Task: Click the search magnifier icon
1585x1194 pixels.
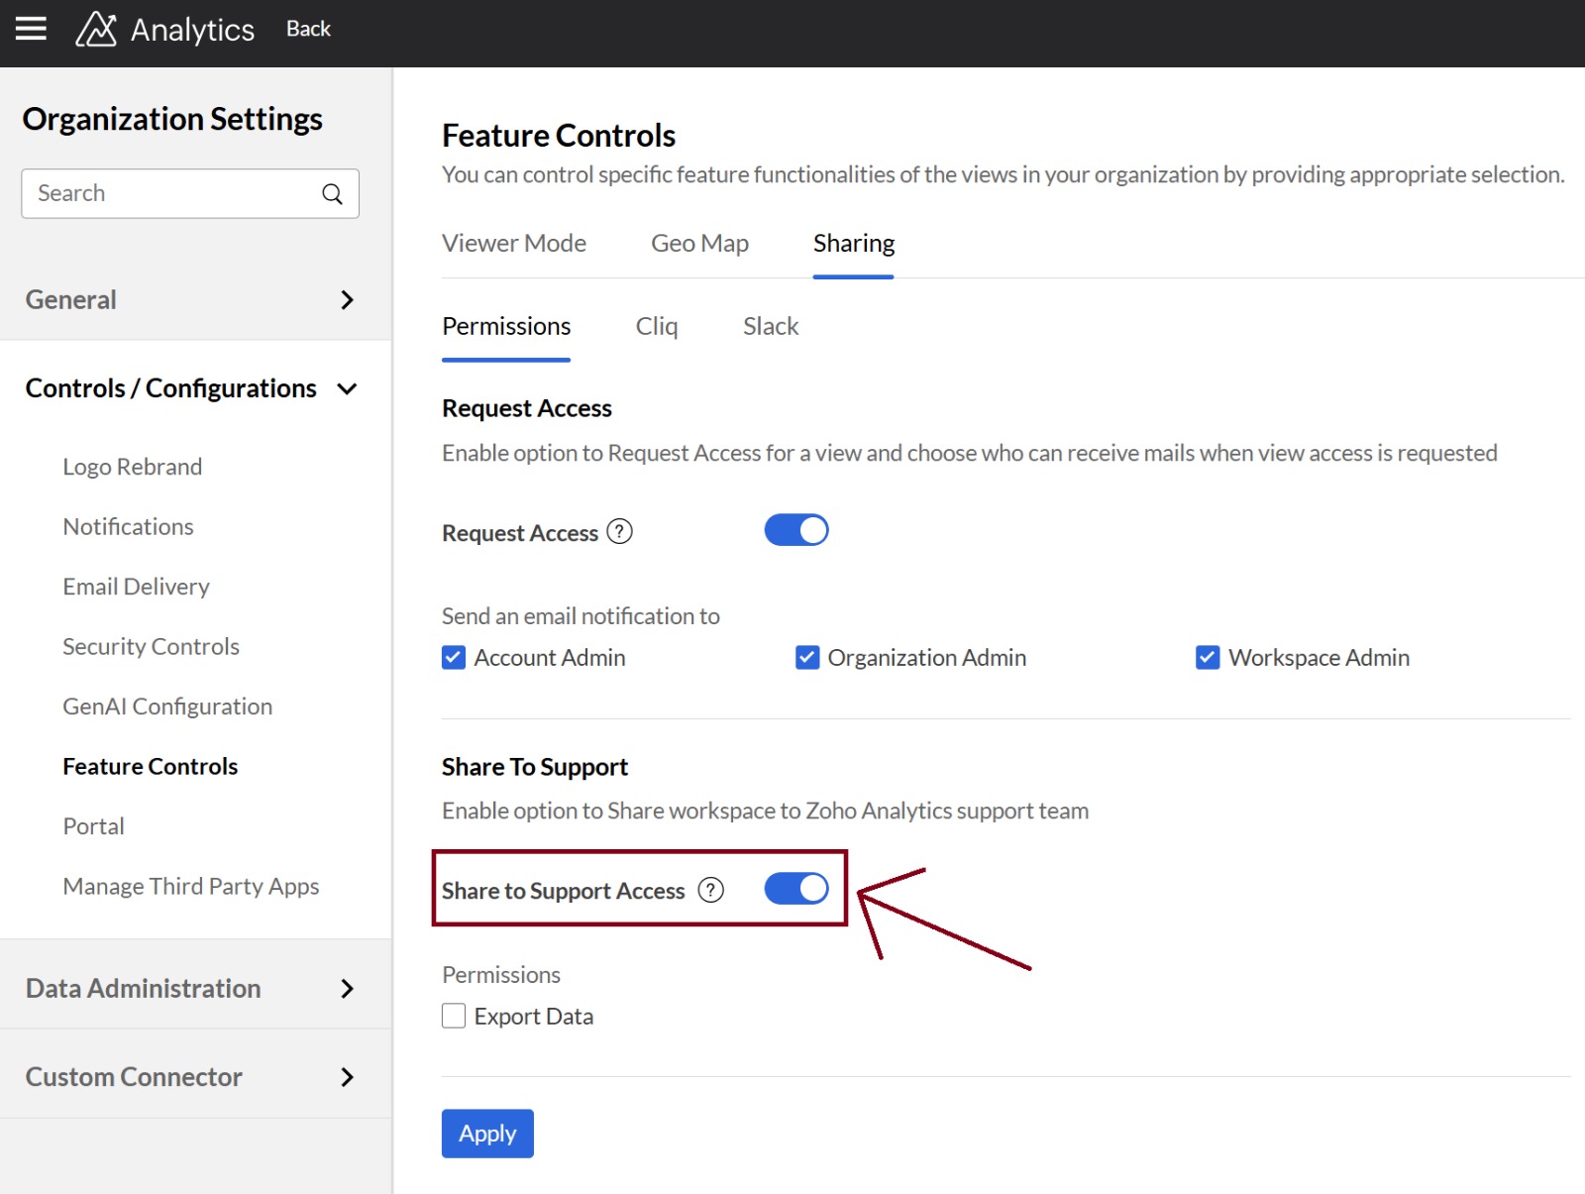Action: click(332, 194)
